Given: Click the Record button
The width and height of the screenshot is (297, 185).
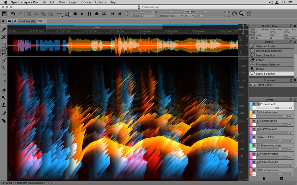Looking at the screenshot, I should 97,14.
